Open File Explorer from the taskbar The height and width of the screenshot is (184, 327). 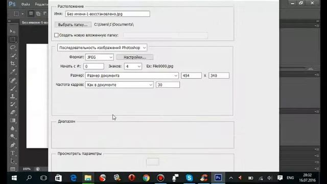coord(88,178)
